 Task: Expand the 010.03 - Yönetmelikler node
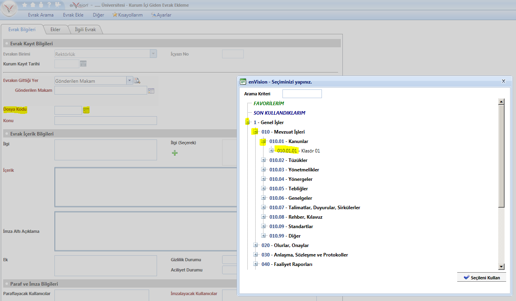263,169
